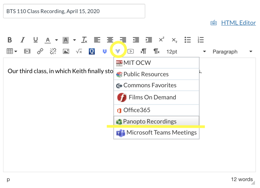The image size is (260, 188).
Task: Insert or edit media with film icon
Action: (x=27, y=51)
